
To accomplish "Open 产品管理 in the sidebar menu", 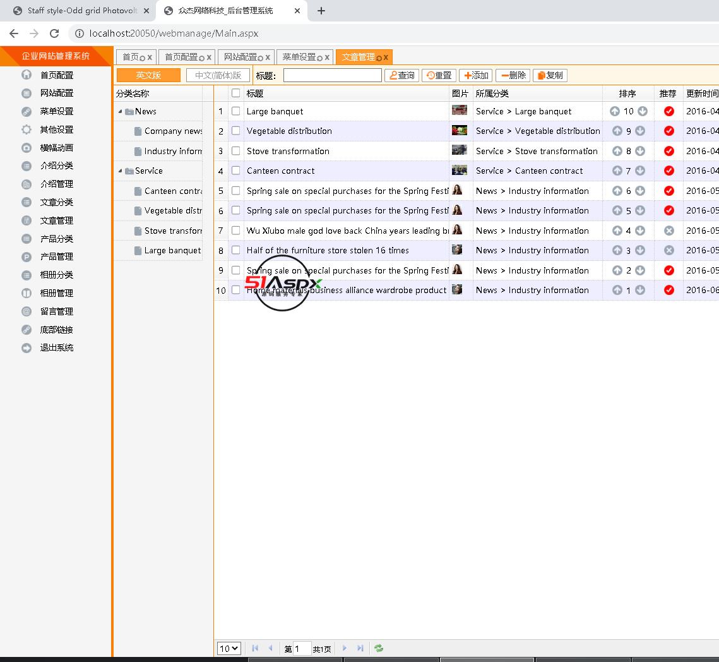I will click(x=57, y=256).
